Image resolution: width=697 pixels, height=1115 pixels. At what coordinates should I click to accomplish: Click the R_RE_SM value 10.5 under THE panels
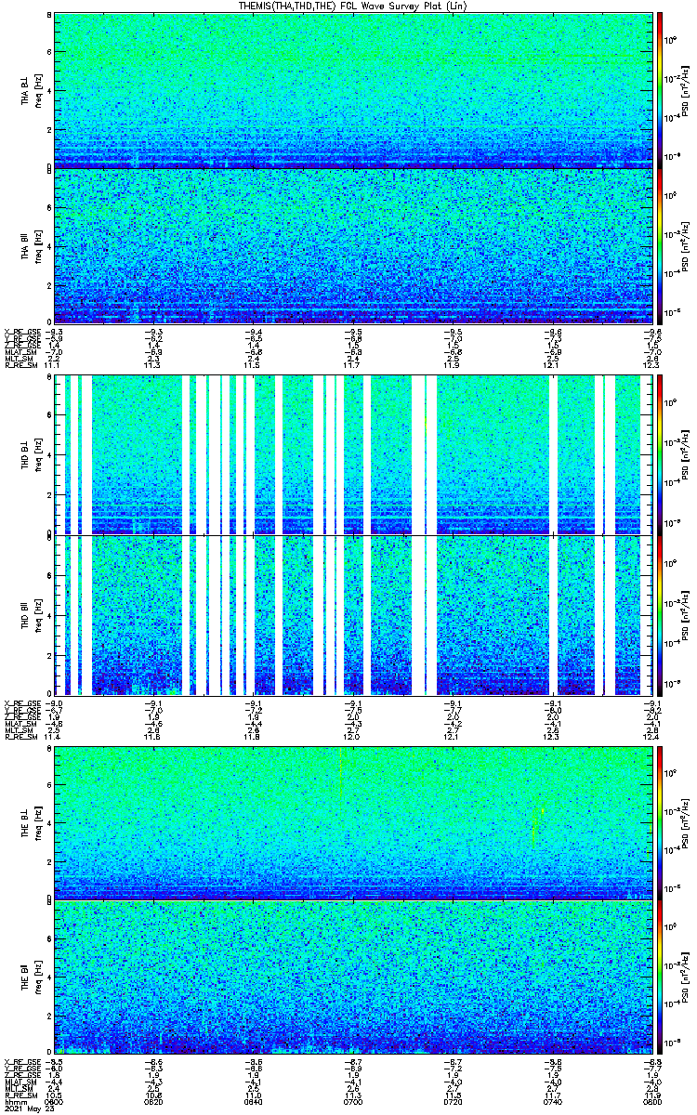[x=53, y=1095]
